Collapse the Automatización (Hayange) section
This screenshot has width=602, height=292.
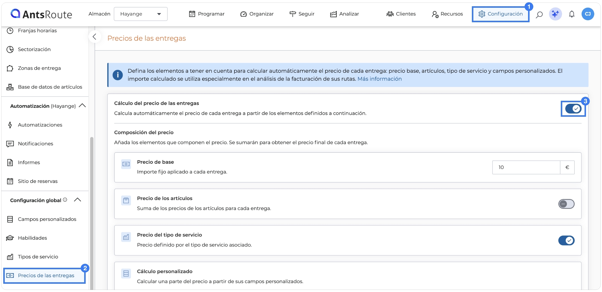pos(82,106)
